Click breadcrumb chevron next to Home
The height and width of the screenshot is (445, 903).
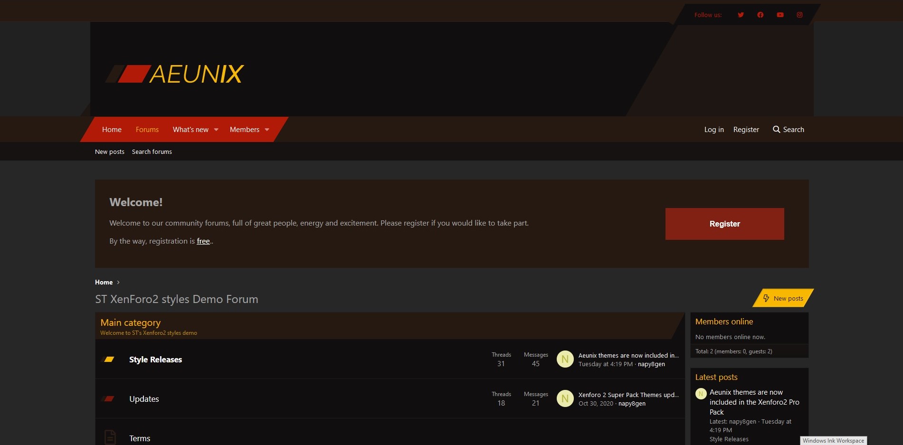coord(118,283)
